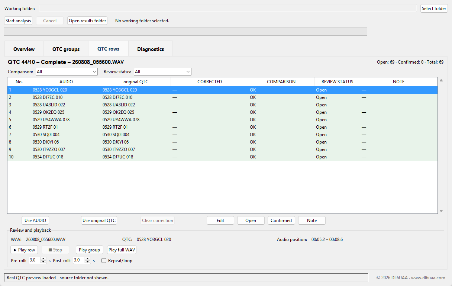Screen dimensions: 452x286
Task: Select row with audio 0528 UA3LID 022
Action: click(222, 105)
